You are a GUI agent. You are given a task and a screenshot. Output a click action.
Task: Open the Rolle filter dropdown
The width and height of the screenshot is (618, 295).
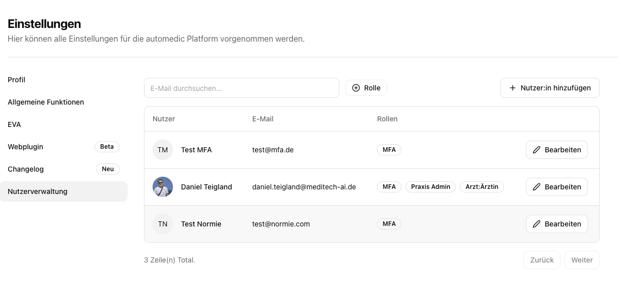click(366, 88)
